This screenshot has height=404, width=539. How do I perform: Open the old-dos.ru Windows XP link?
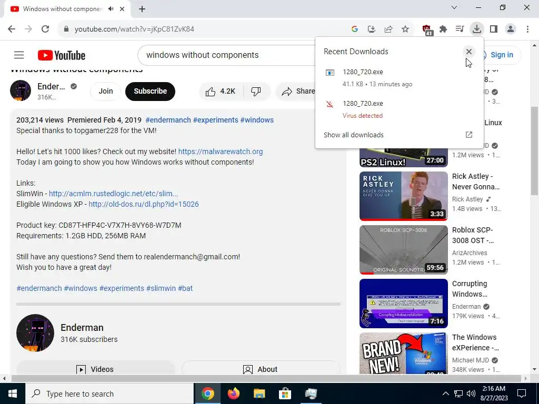coord(144,204)
